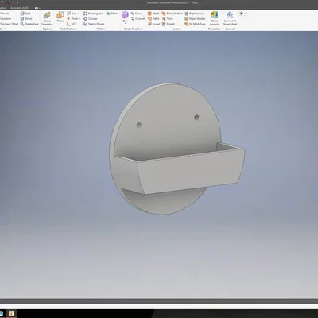Expand the Plane dropdown arrow

60,24
